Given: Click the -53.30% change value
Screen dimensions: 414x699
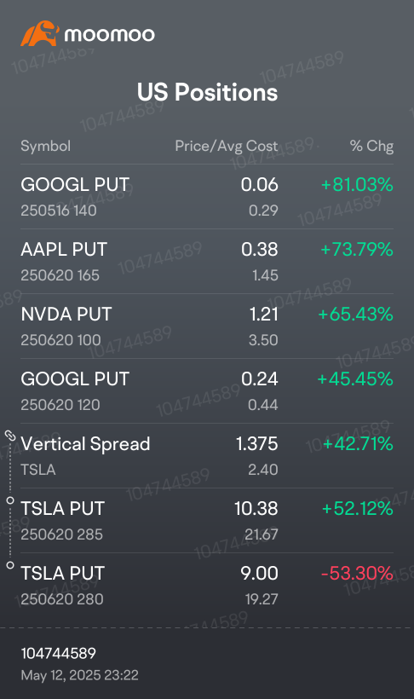Looking at the screenshot, I should pos(357,574).
